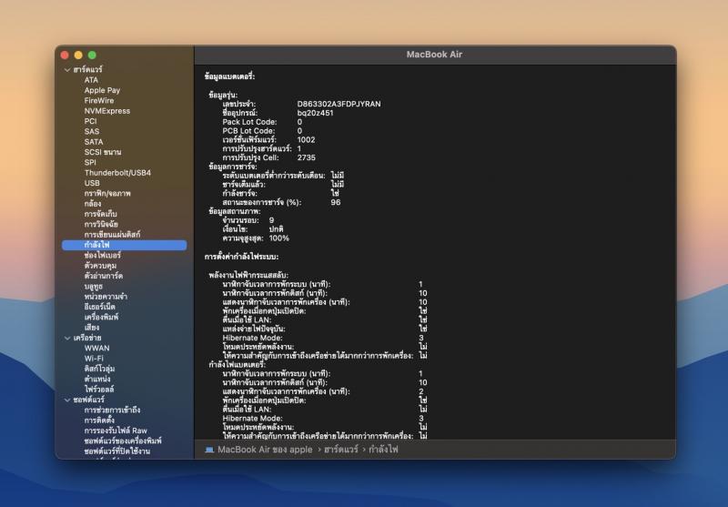Select ตัวควบคุม in the sidebar
This screenshot has width=728, height=507.
point(100,266)
